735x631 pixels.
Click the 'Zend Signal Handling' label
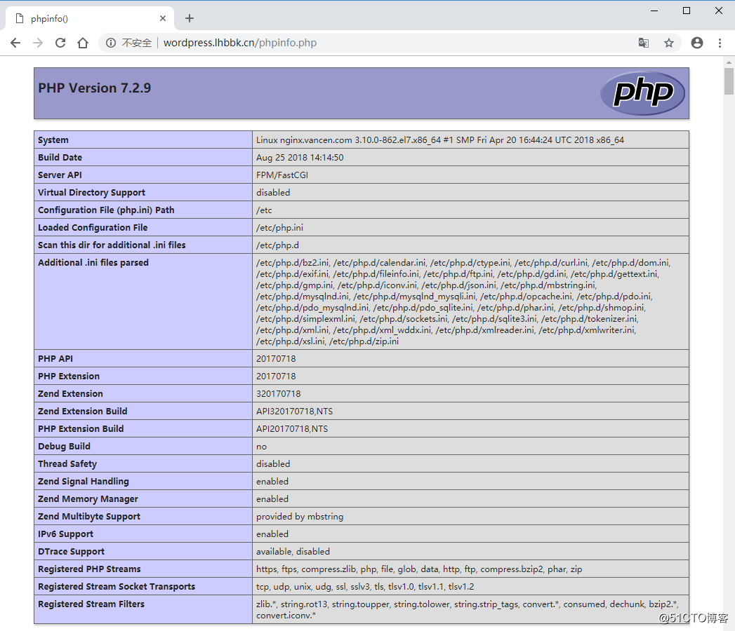point(84,481)
